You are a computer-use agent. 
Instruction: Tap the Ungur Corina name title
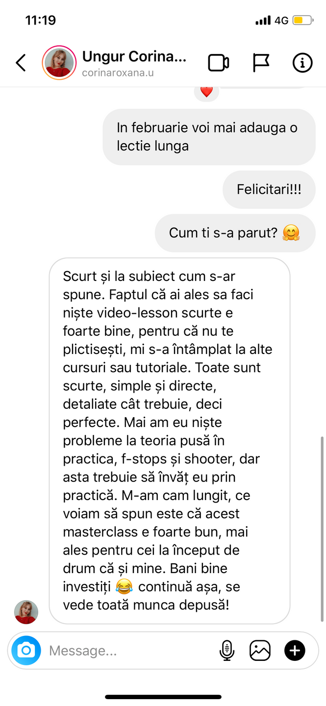pos(134,57)
